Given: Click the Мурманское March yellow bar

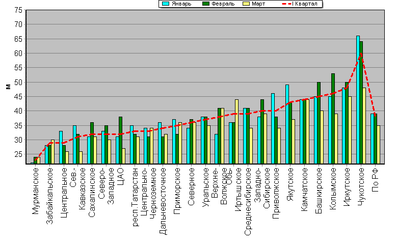Looking at the screenshot, I should tap(38, 160).
